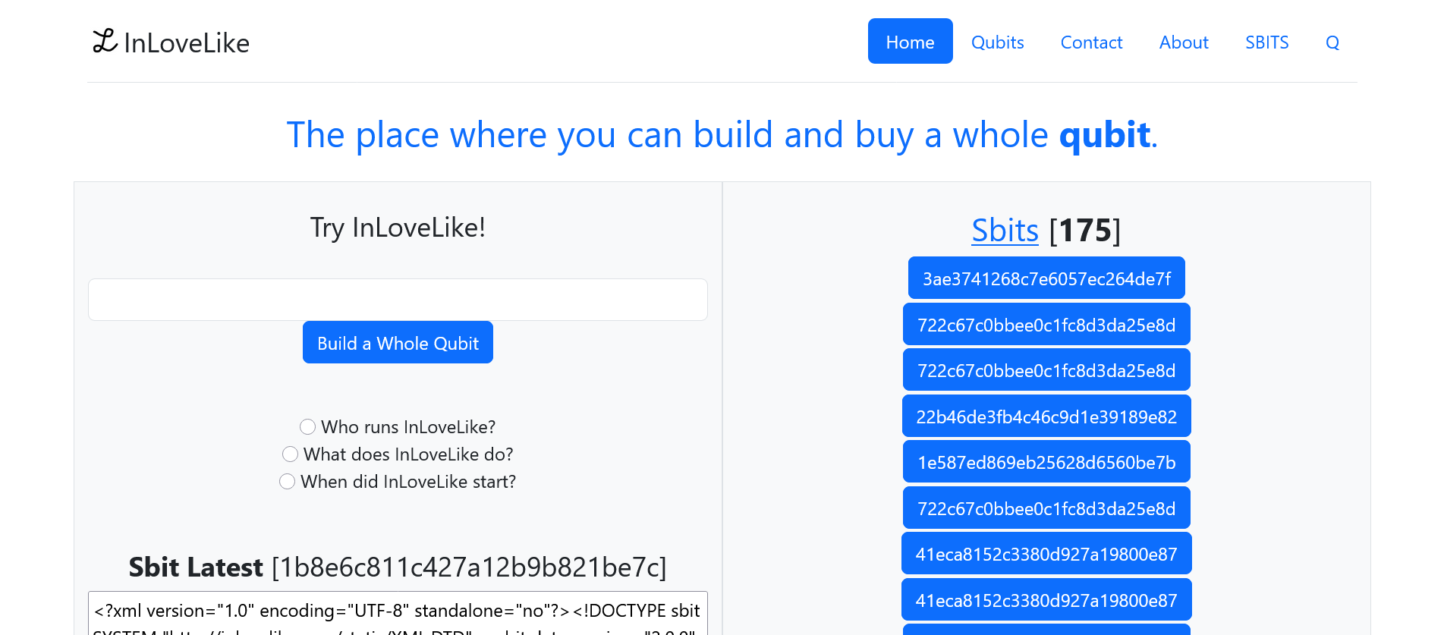Click the Build a Whole Qubit button
This screenshot has height=635, width=1444.
398,342
